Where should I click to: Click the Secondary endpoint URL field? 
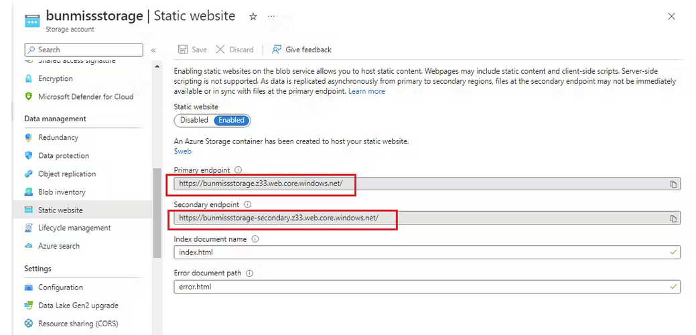[x=427, y=218]
